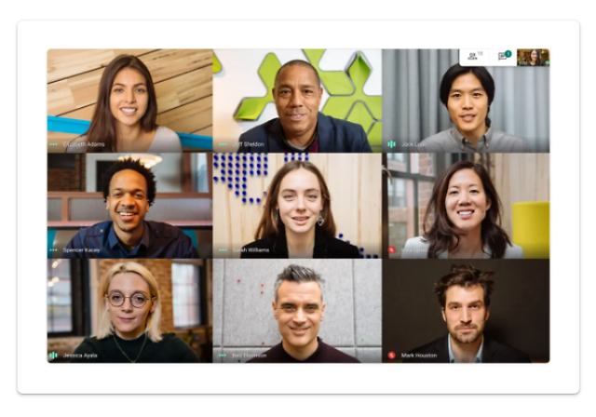Open the participants list icon

(472, 56)
